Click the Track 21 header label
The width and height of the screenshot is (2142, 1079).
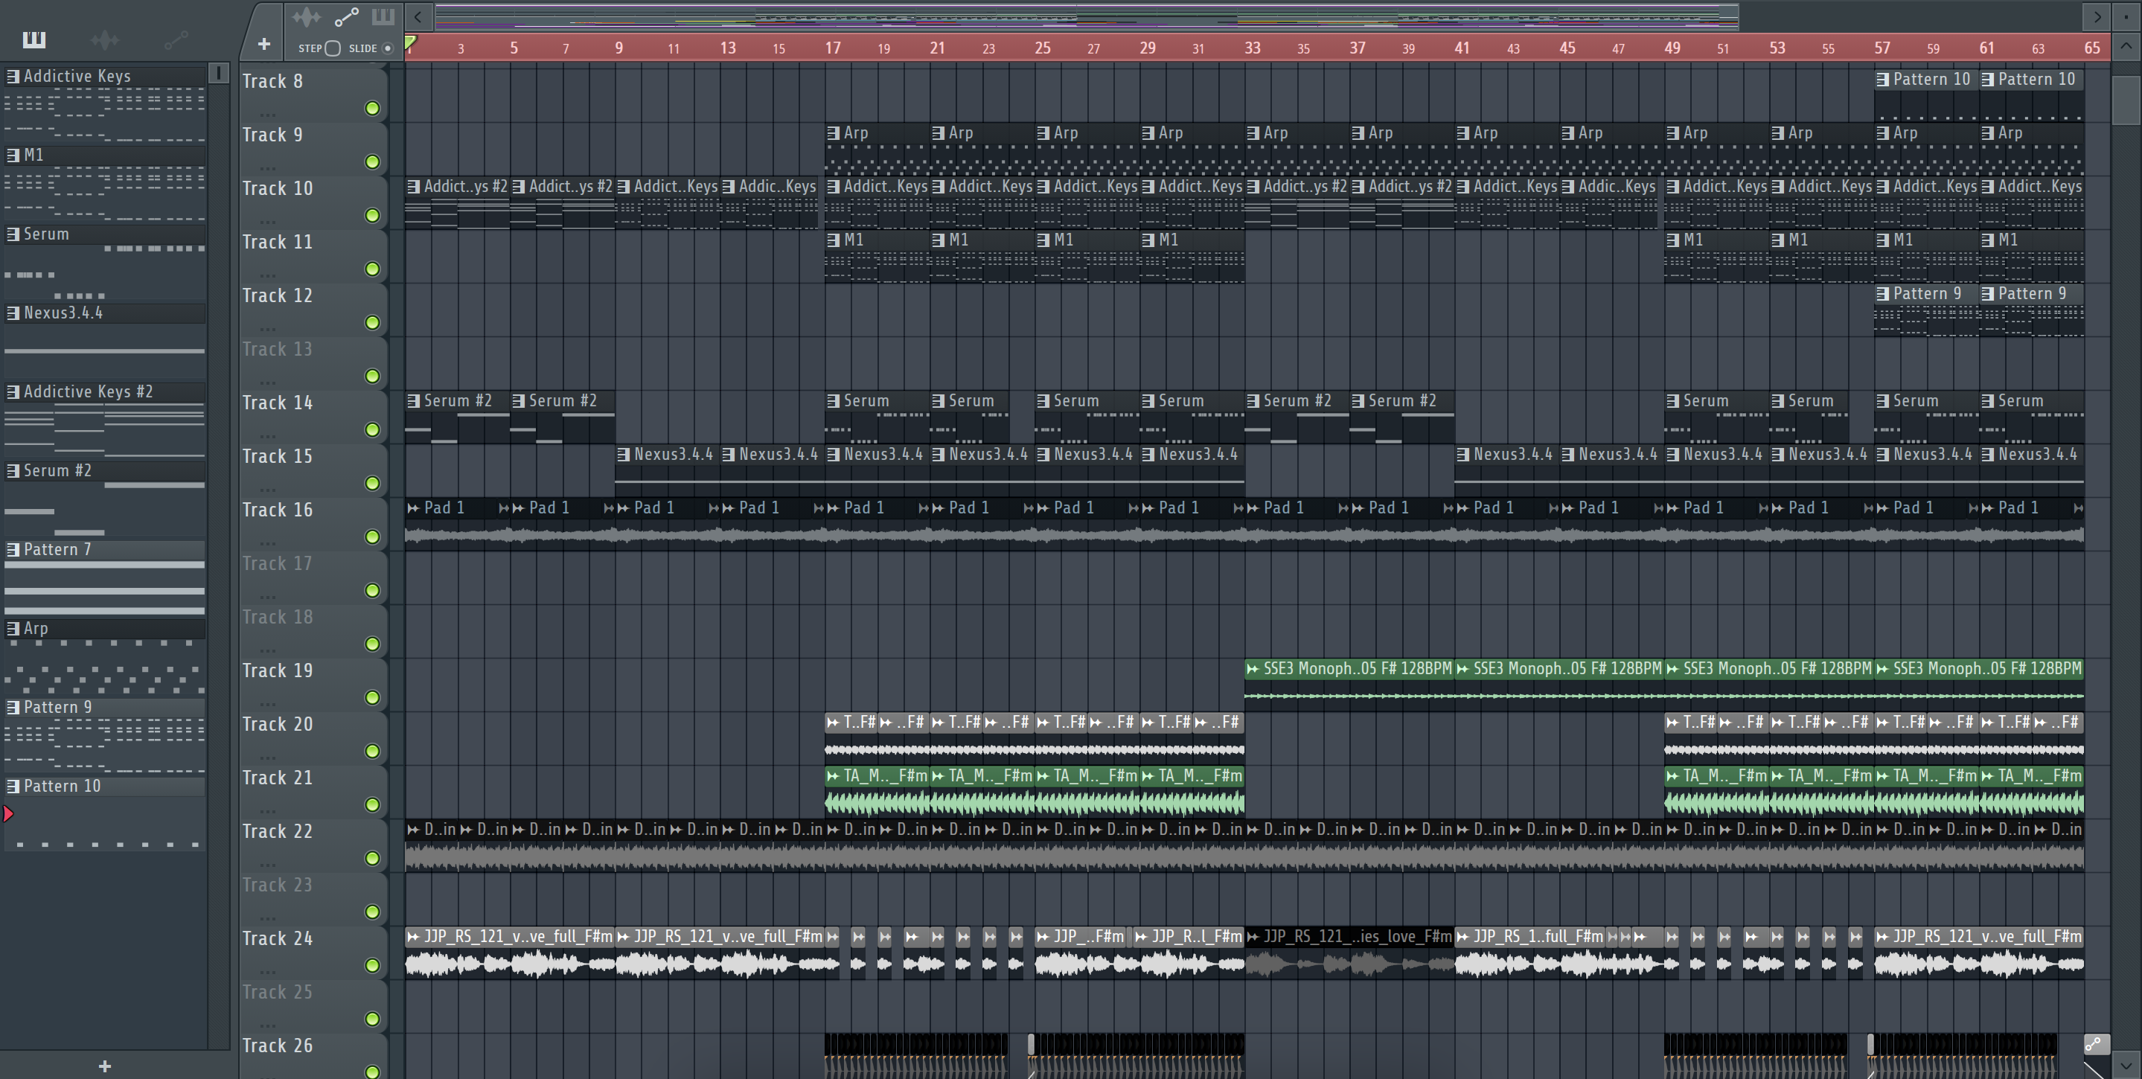278,778
